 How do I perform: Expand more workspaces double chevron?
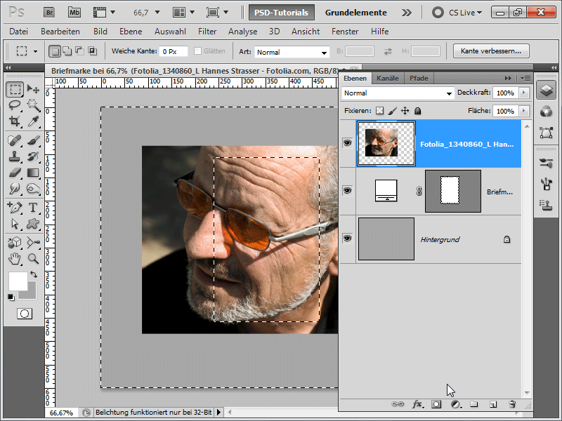(x=407, y=13)
